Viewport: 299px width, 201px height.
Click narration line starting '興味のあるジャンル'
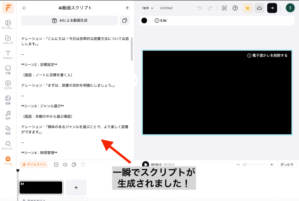[x=75, y=129]
